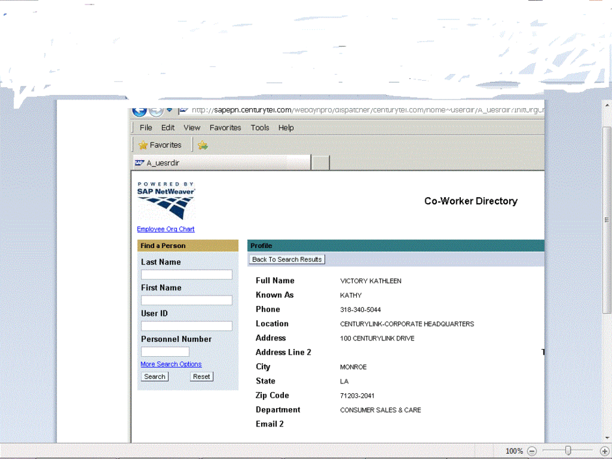Viewport: 612px width, 459px height.
Task: Open the File menu
Action: tap(146, 128)
